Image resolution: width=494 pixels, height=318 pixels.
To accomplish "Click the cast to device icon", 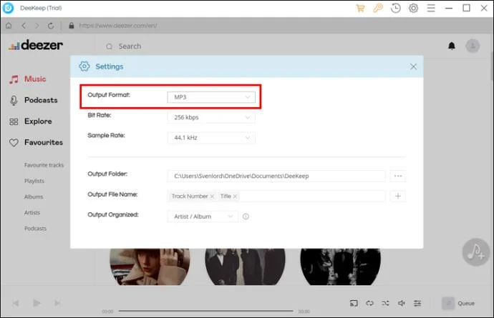I will [354, 303].
